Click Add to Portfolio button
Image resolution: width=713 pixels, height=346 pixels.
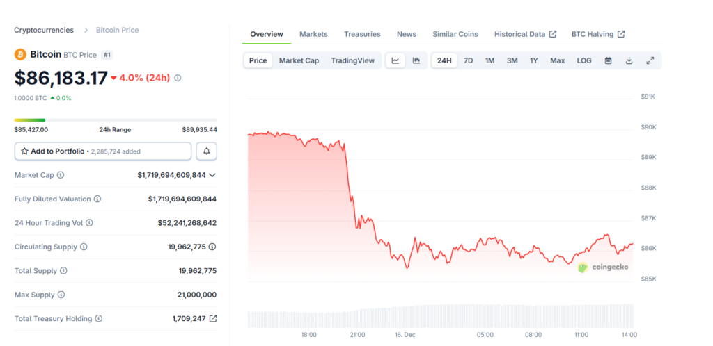coord(103,151)
